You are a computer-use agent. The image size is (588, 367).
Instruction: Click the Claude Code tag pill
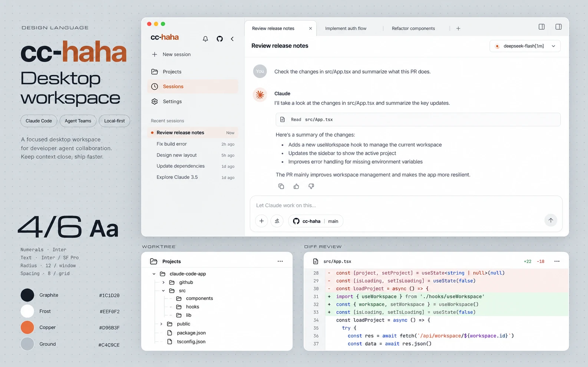click(39, 121)
